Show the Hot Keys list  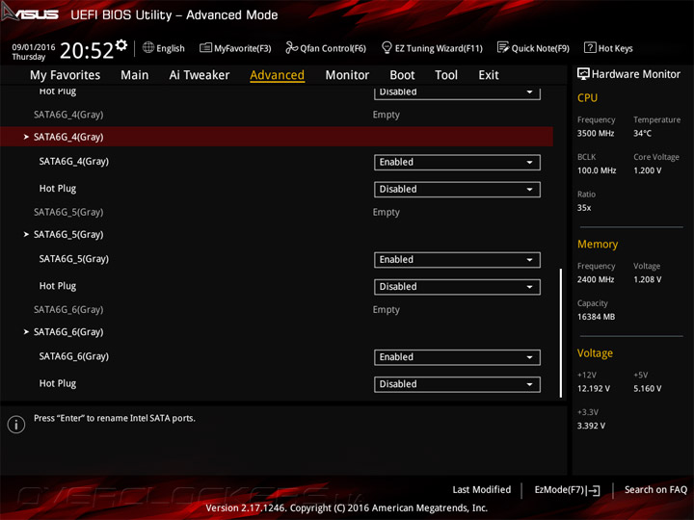coord(608,48)
